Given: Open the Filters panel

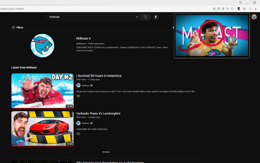Looking at the screenshot, I should click(17, 27).
